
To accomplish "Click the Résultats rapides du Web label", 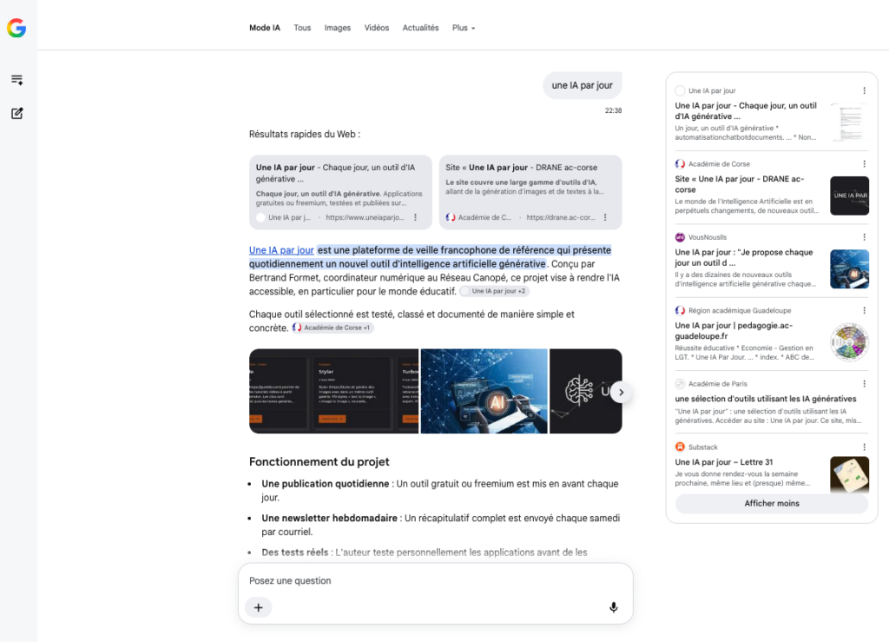I will point(305,135).
